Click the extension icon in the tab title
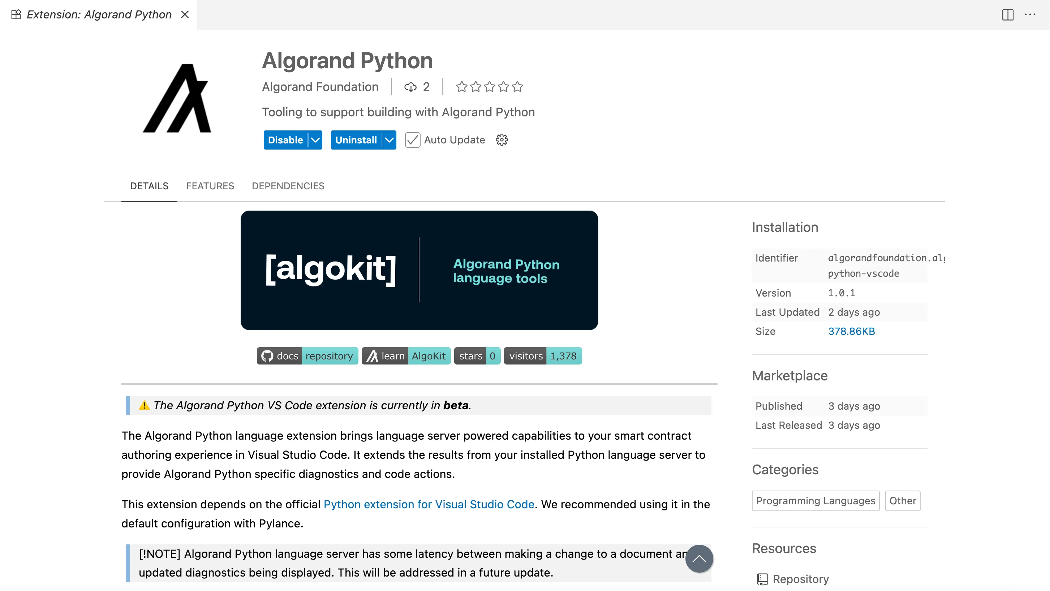1050x591 pixels. pyautogui.click(x=16, y=14)
